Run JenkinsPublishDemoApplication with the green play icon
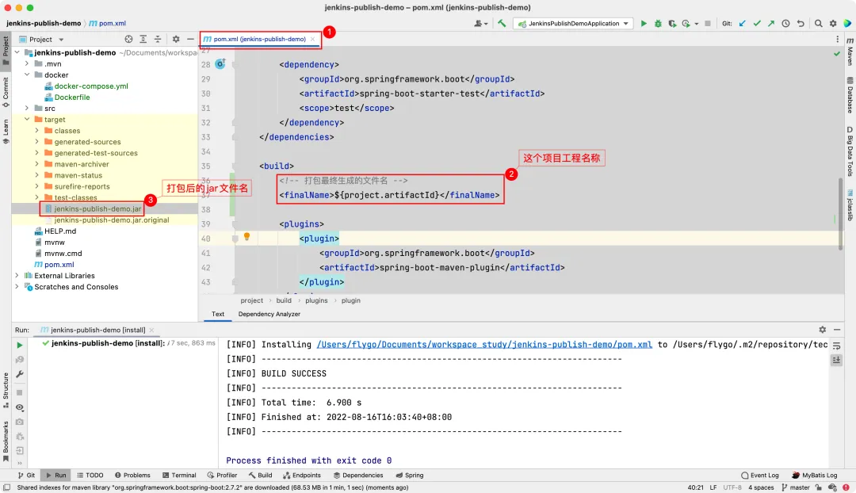Viewport: 856px width, 493px height. 644,24
